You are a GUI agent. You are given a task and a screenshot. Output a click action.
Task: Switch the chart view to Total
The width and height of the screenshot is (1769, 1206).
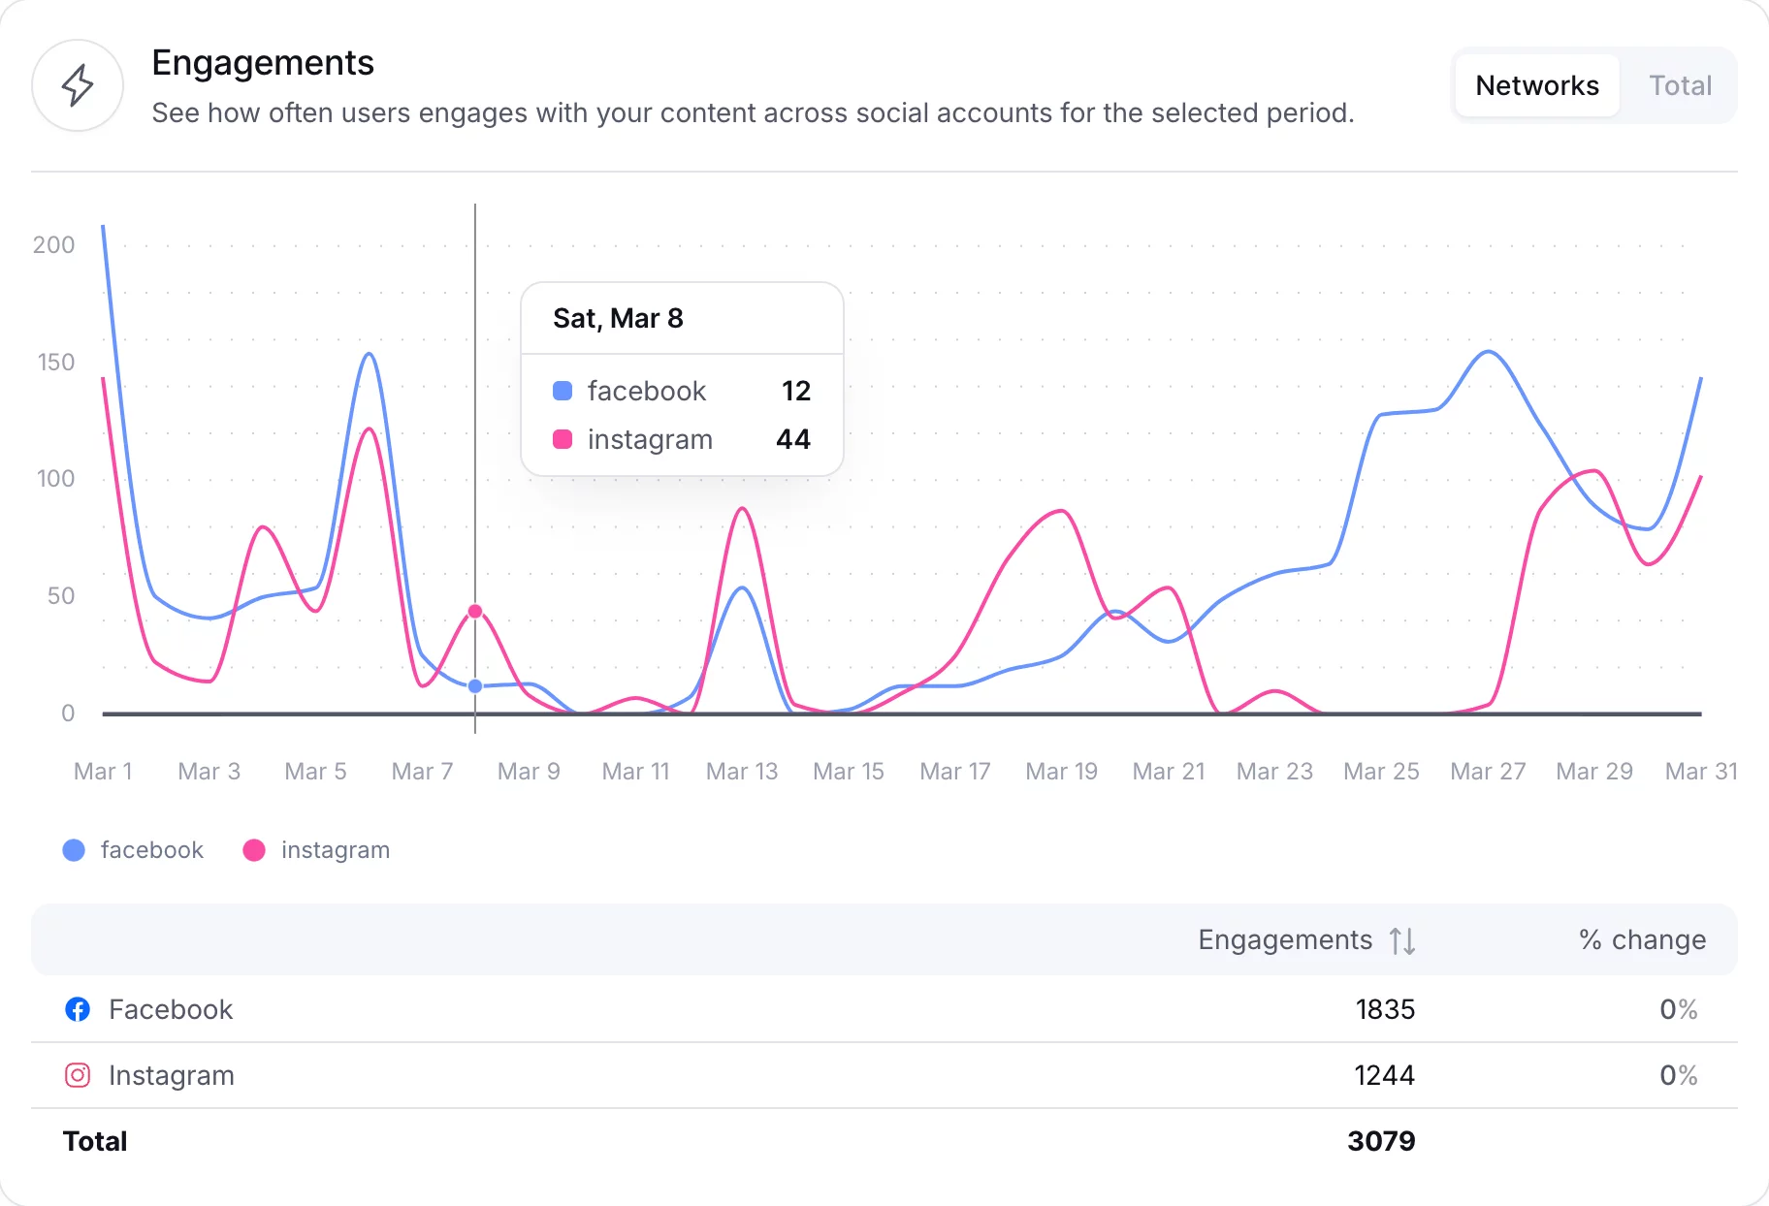(1681, 85)
